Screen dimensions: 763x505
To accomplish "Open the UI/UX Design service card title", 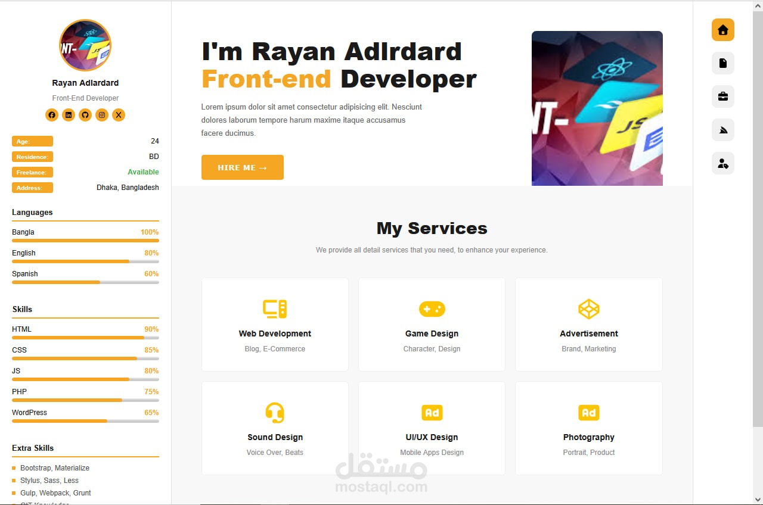I will tap(432, 437).
